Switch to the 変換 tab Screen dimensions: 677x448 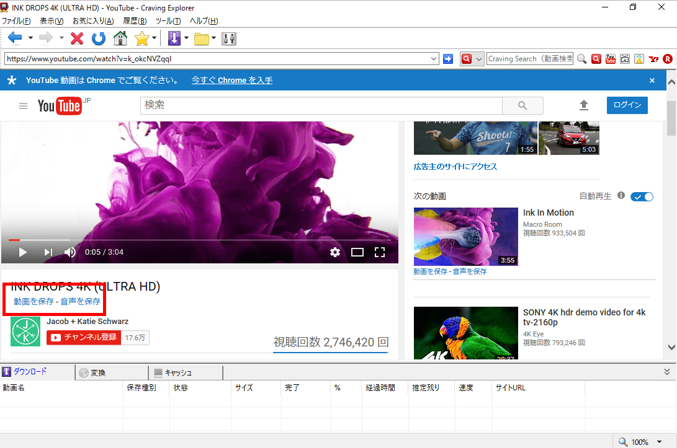112,372
